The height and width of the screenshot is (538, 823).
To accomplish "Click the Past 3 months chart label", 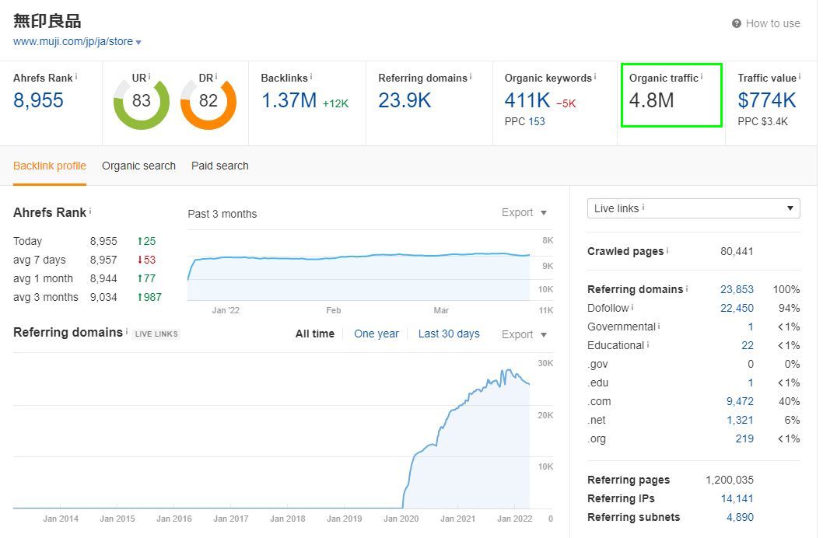I will click(x=222, y=214).
